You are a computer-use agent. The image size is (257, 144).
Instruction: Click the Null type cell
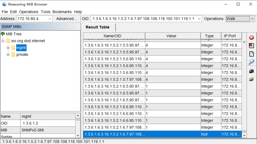pyautogui.click(x=211, y=134)
